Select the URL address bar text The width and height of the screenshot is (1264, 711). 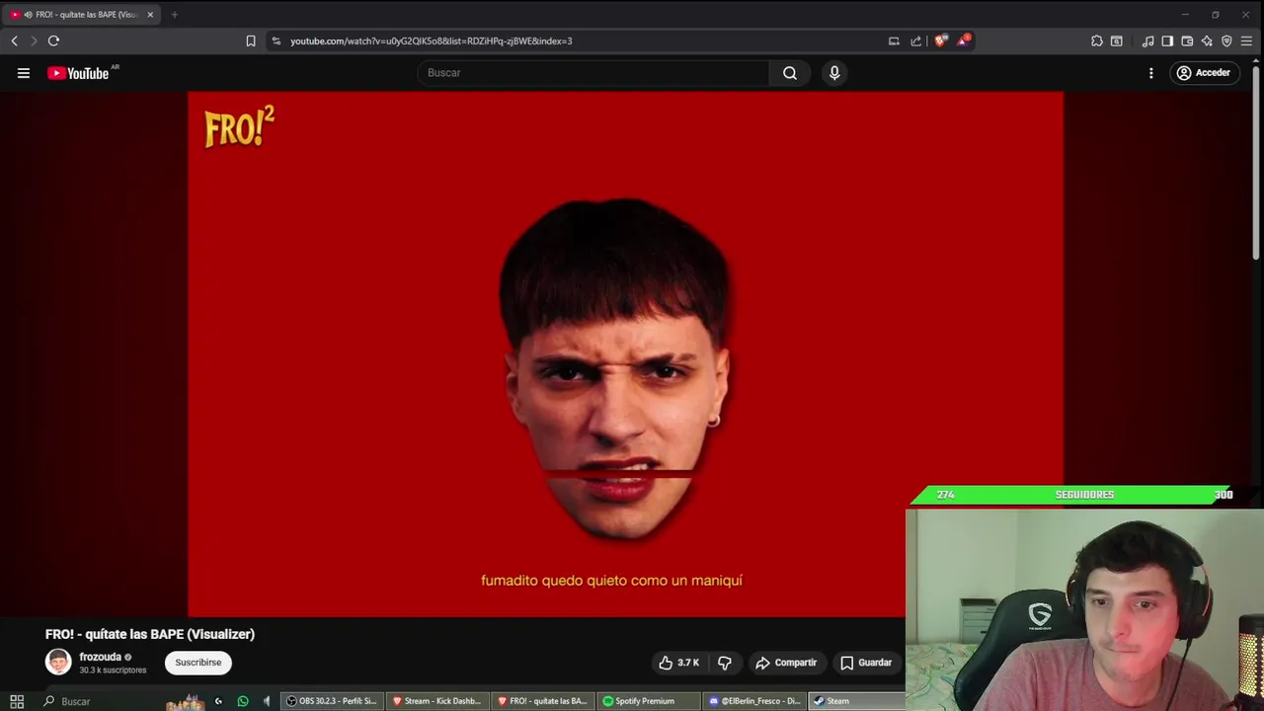[432, 40]
